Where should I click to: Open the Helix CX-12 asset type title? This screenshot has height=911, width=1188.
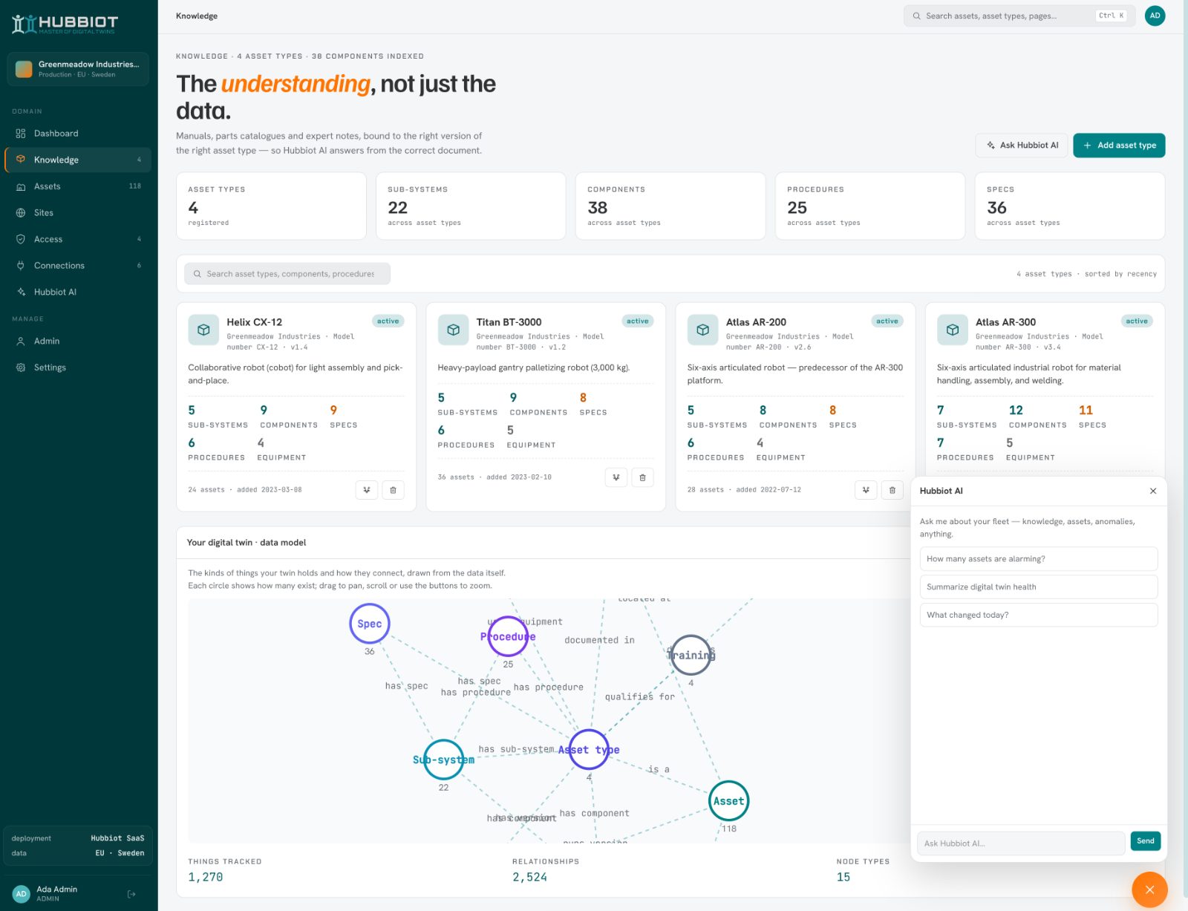pyautogui.click(x=254, y=322)
